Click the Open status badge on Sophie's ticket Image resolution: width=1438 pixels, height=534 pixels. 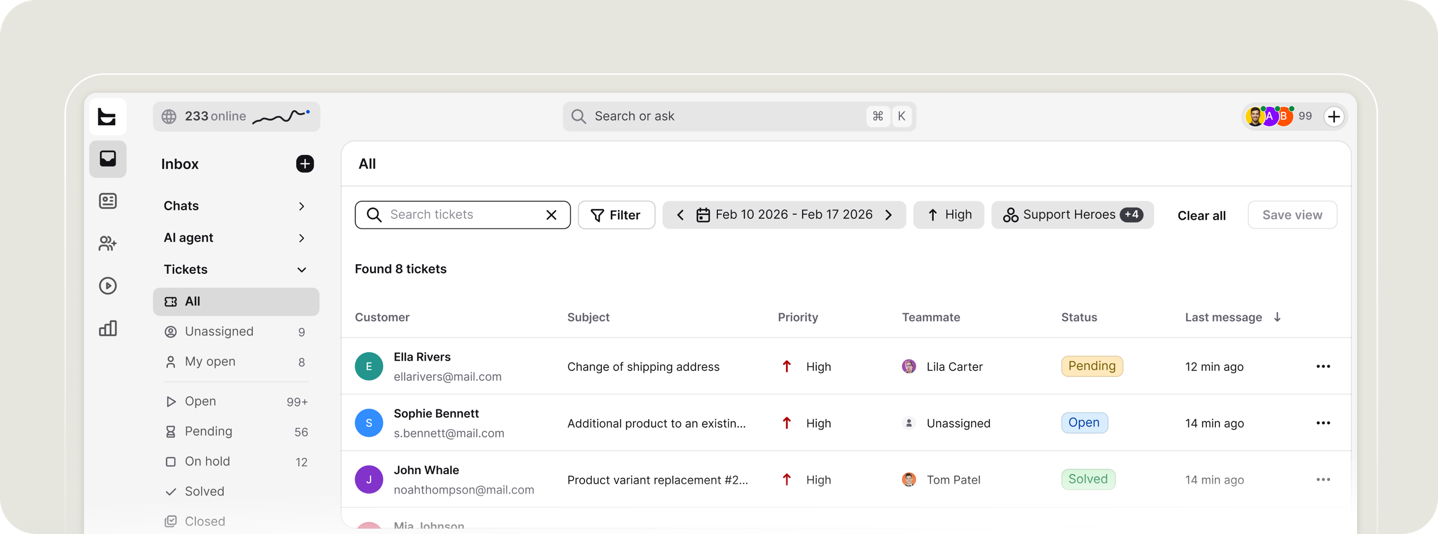[x=1084, y=423]
